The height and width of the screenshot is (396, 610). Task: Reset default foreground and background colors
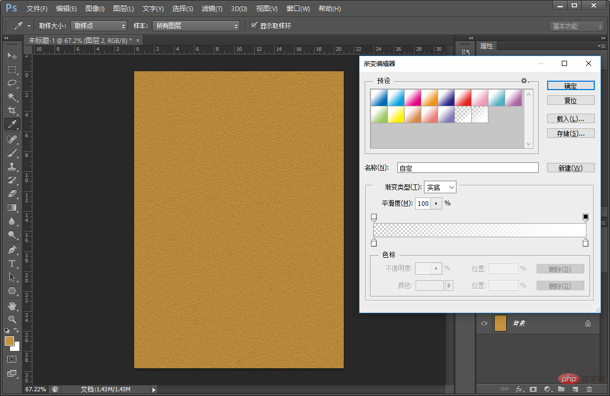click(x=7, y=330)
